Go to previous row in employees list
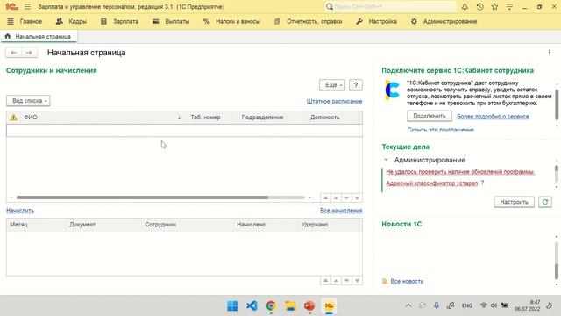This screenshot has height=316, width=561. click(x=336, y=197)
